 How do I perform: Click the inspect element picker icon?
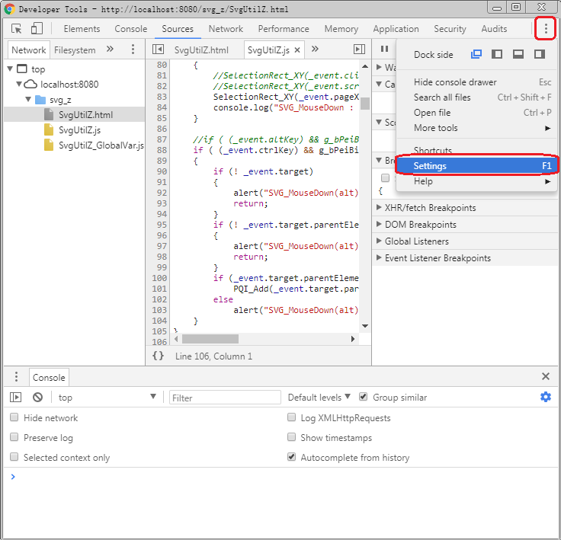point(17,29)
